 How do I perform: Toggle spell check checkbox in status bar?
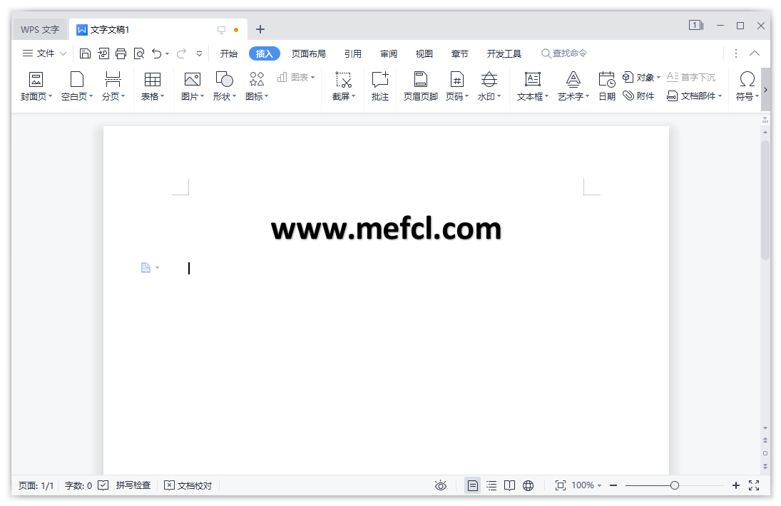103,485
